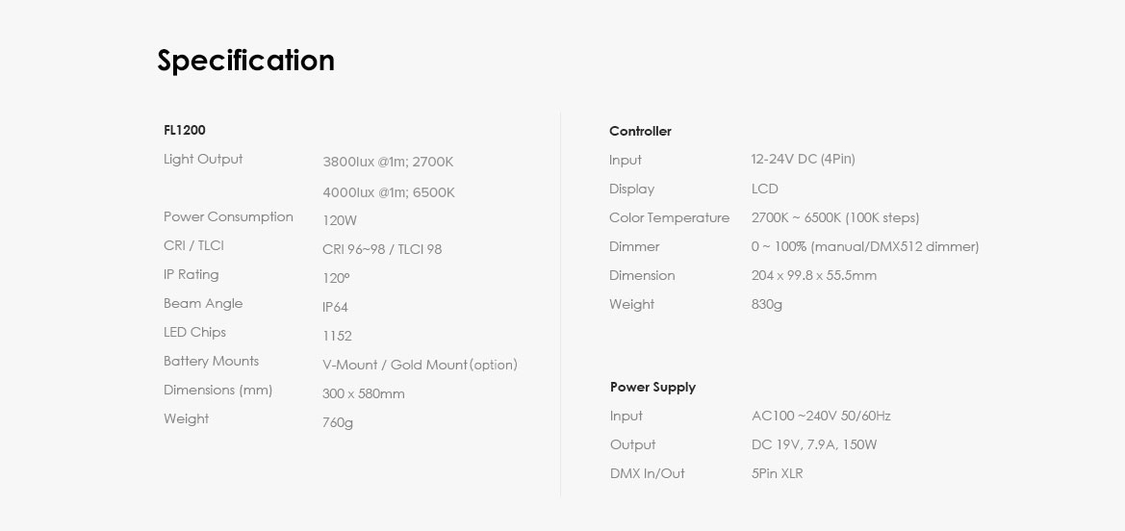The width and height of the screenshot is (1125, 531).
Task: Click the 0 ~ 100% dimmer value
Action: pos(865,246)
